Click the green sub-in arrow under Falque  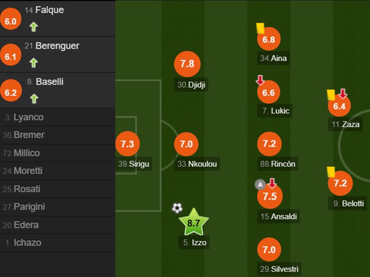tap(34, 26)
